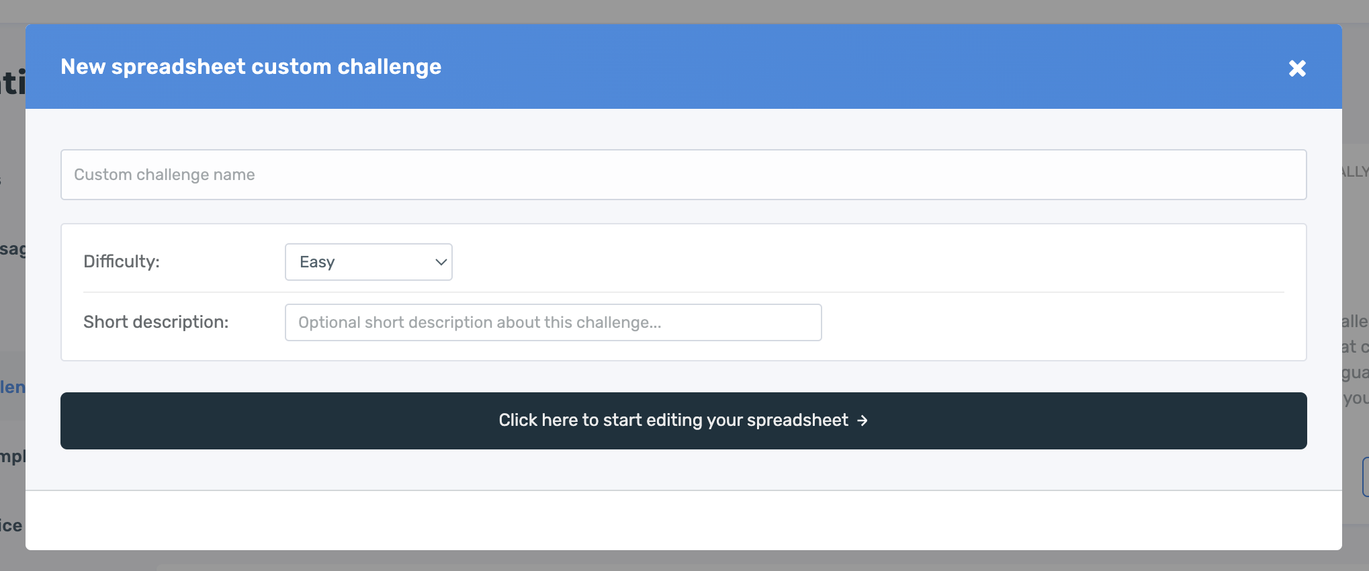Click the Custom challenge name field
Image resolution: width=1369 pixels, height=571 pixels.
point(683,175)
